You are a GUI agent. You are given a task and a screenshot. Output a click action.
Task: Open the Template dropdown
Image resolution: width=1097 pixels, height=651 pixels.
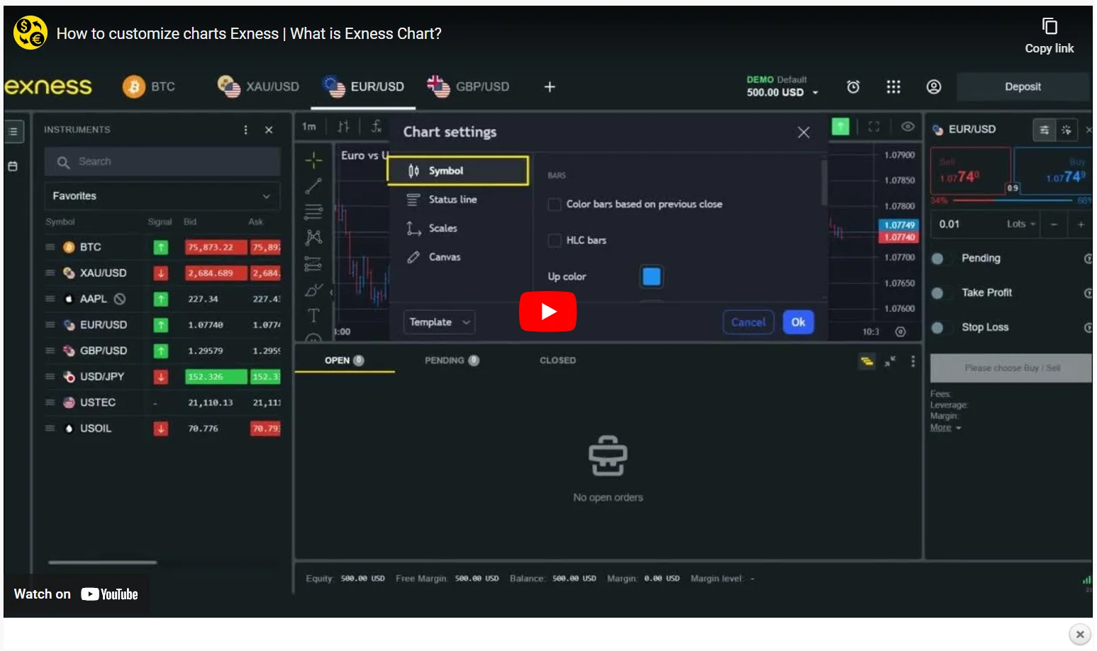[x=439, y=322]
